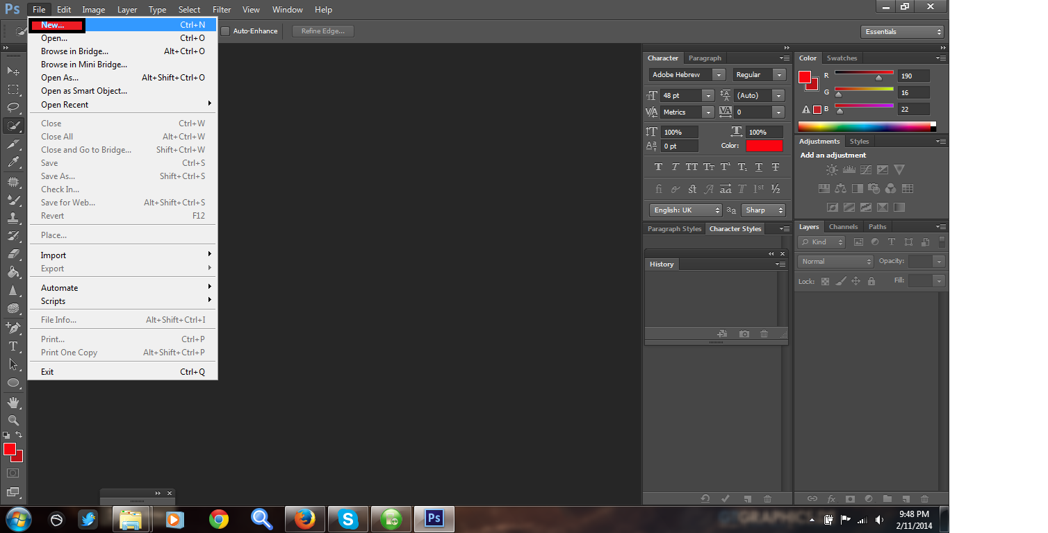This screenshot has height=533, width=1048.
Task: Open the Edit menu
Action: (x=64, y=10)
